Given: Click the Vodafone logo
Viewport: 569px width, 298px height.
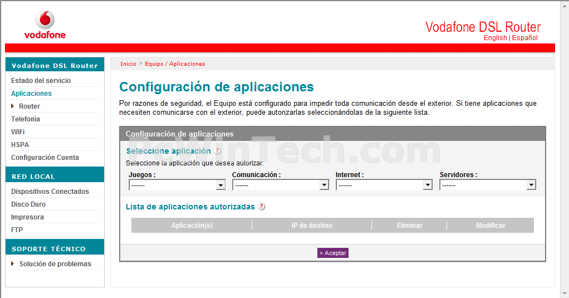Looking at the screenshot, I should (x=45, y=25).
